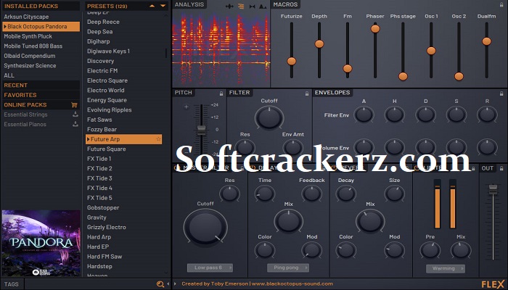
Task: Click the Limiter Pre knob
Action: (x=430, y=250)
